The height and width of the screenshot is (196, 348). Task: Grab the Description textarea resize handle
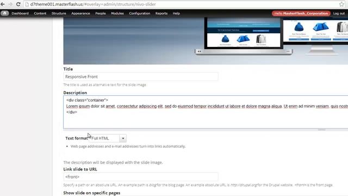click(x=321, y=130)
